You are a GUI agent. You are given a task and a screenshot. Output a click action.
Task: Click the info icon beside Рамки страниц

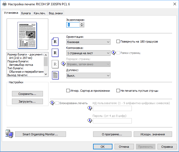click(x=114, y=53)
